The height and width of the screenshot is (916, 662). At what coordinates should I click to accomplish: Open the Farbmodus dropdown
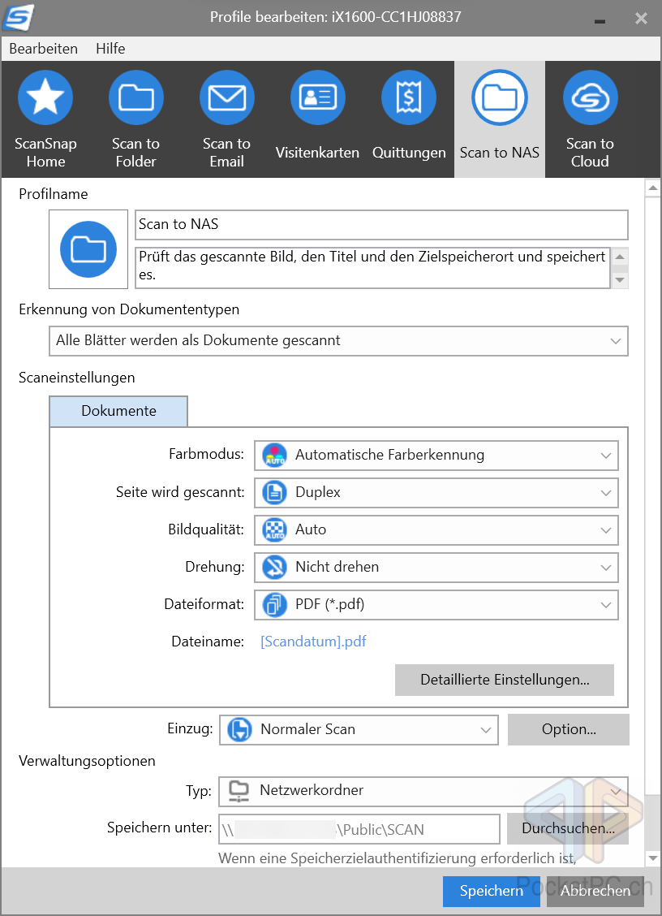coord(436,455)
